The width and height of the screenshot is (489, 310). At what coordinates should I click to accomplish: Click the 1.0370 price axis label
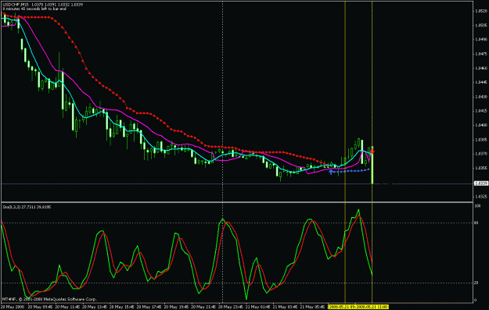click(480, 154)
